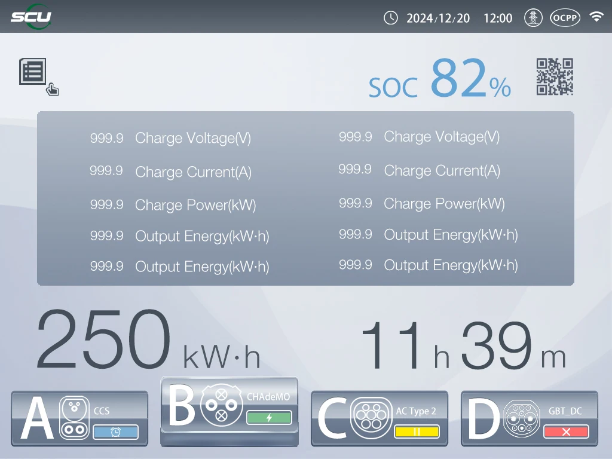This screenshot has width=612, height=459.
Task: Tap the QR code icon
Action: point(555,76)
